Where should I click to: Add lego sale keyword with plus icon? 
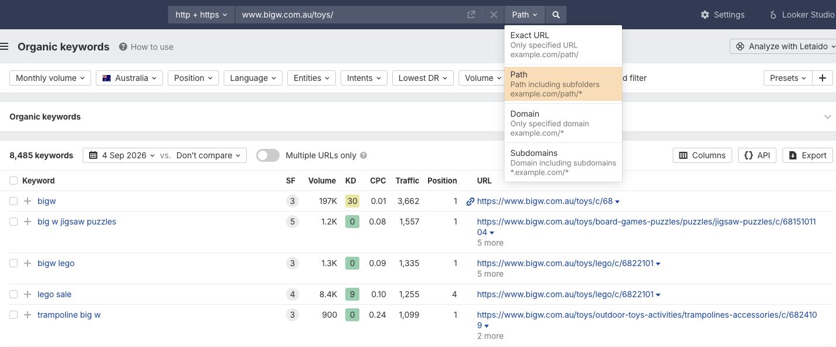(27, 294)
